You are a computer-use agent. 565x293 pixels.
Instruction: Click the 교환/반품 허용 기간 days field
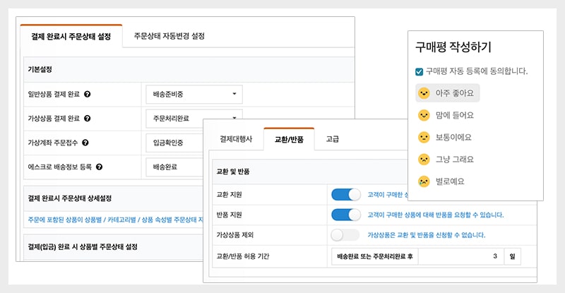(x=460, y=257)
